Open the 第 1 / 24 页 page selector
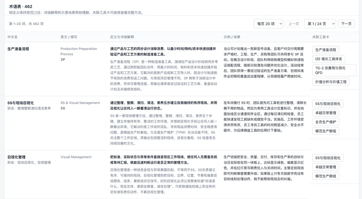Screen dimensions: 362x199 point(320,24)
